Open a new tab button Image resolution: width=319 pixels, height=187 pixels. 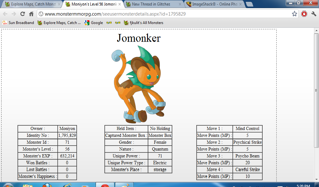click(249, 4)
